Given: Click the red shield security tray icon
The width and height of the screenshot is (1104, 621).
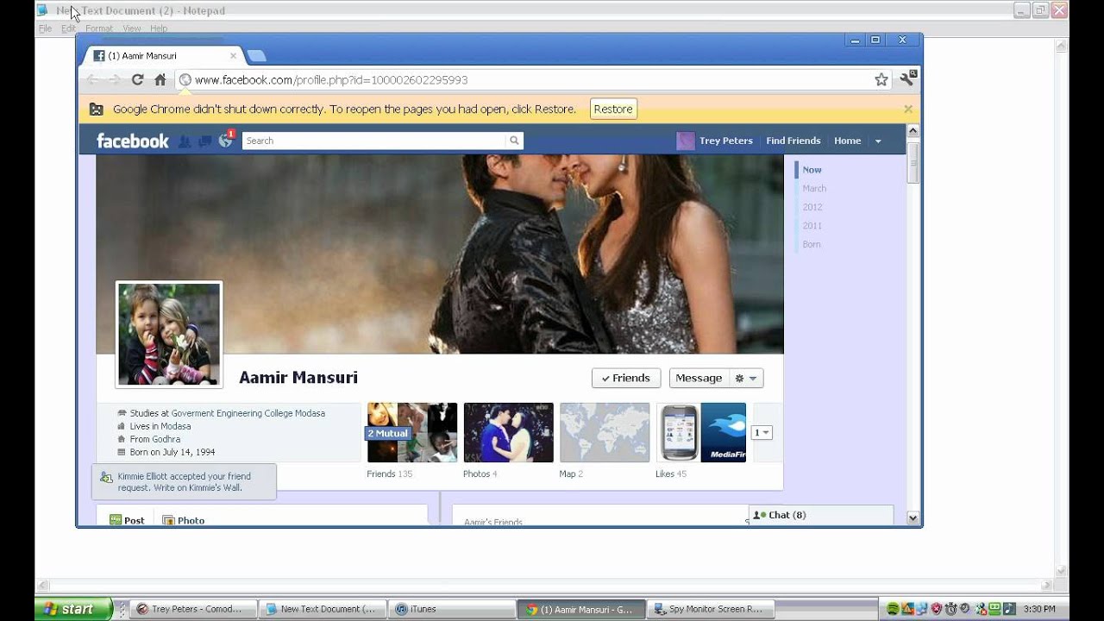Looking at the screenshot, I should coord(937,609).
